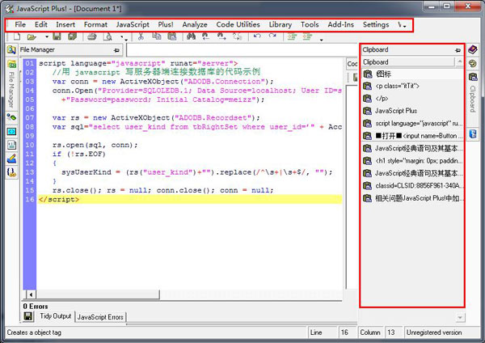This screenshot has height=343, width=485.
Task: Click the blue page icon on right sidebar
Action: point(473,133)
